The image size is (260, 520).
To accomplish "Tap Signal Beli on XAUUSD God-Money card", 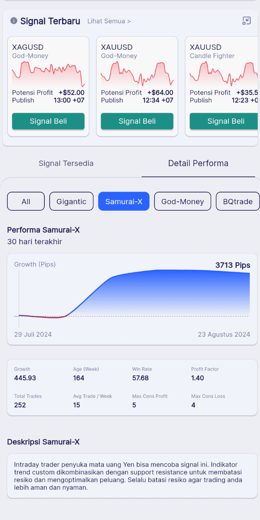I will [x=137, y=121].
